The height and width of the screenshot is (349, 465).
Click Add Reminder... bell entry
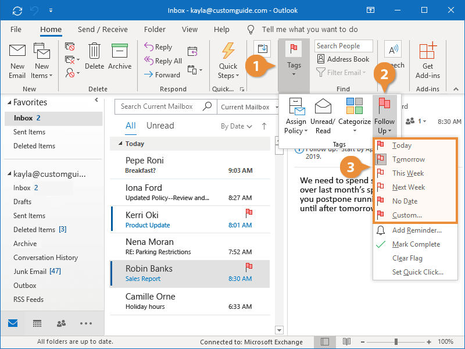415,230
